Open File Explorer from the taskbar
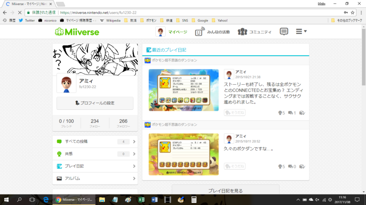The height and width of the screenshot is (205, 366). pos(102,200)
